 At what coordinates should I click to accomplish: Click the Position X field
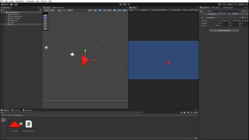coord(225,21)
